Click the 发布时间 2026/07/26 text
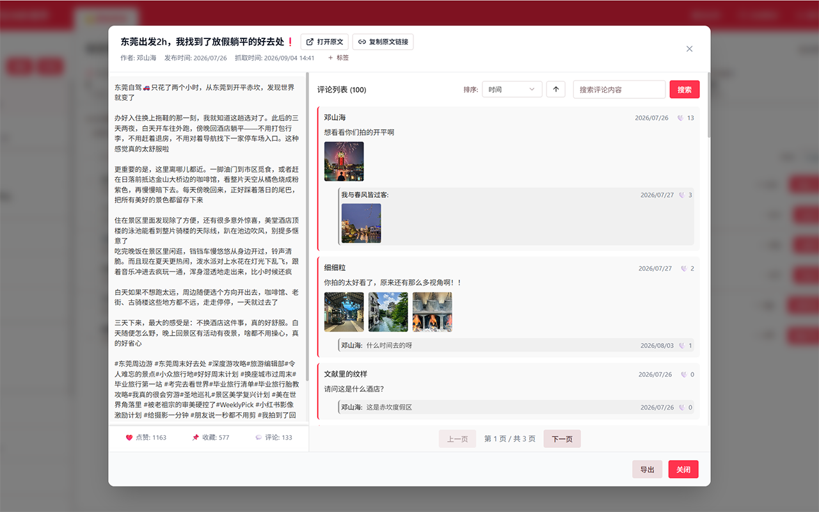 point(196,58)
